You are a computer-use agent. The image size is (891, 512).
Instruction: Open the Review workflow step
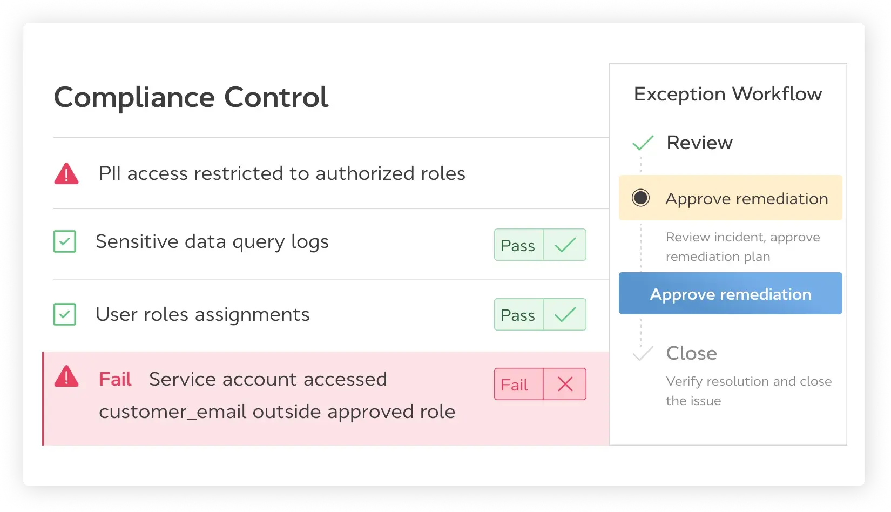pos(699,143)
